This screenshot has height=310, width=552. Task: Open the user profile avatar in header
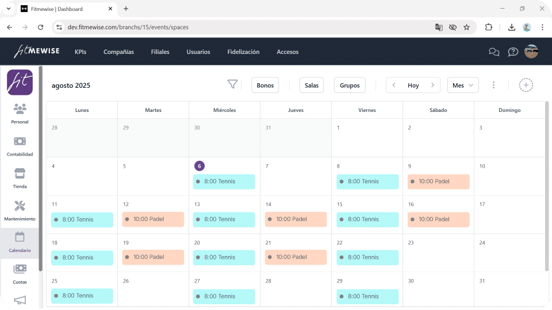click(531, 52)
